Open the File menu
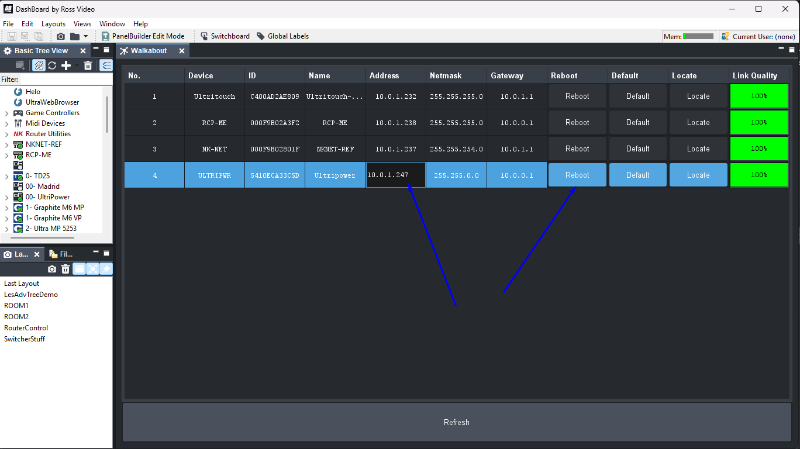Viewport: 800px width, 449px height. tap(8, 24)
